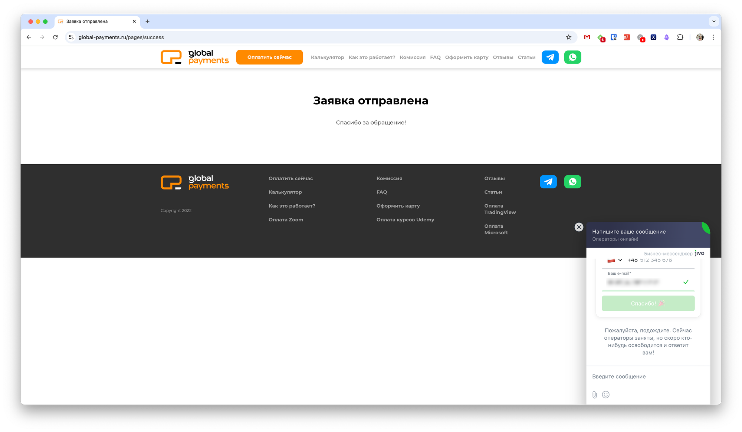Image resolution: width=742 pixels, height=432 pixels.
Task: Close the Jivo chat widget
Action: coord(579,227)
